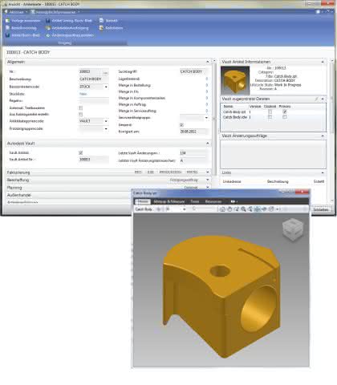Select the Catch Body.ipt file row

[x=273, y=111]
